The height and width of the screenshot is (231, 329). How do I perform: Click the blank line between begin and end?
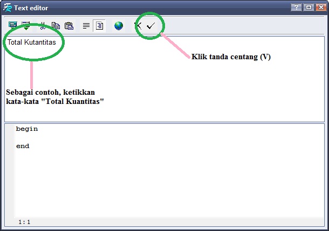pyautogui.click(x=169, y=137)
